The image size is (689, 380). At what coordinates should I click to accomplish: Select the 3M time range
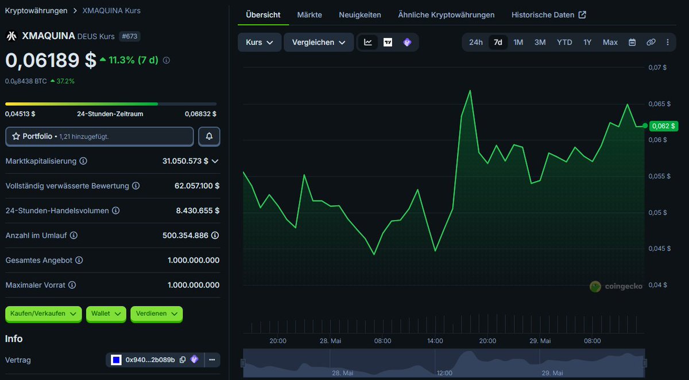(540, 42)
